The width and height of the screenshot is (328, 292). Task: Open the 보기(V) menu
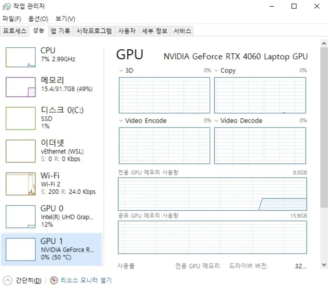coord(65,19)
